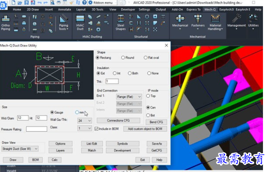The width and height of the screenshot is (268, 172).
Task: Set IP mode to Bot
Action: [151, 115]
